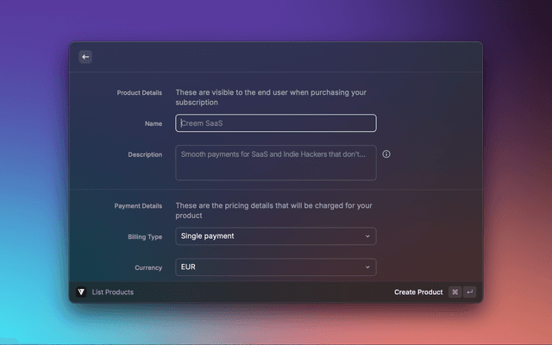The width and height of the screenshot is (552, 345).
Task: Open the Currency dropdown showing EUR
Action: click(x=275, y=268)
